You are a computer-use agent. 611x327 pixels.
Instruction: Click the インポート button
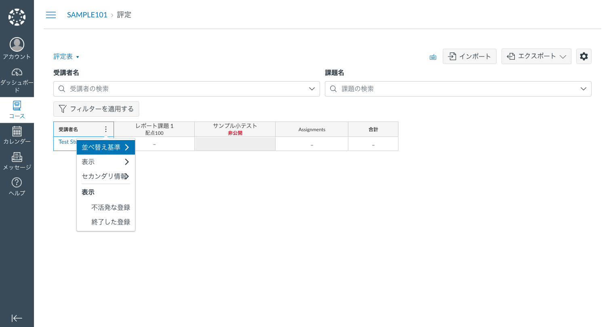[x=470, y=56]
